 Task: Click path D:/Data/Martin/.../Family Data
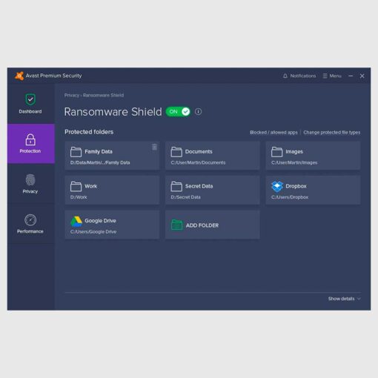click(x=100, y=162)
